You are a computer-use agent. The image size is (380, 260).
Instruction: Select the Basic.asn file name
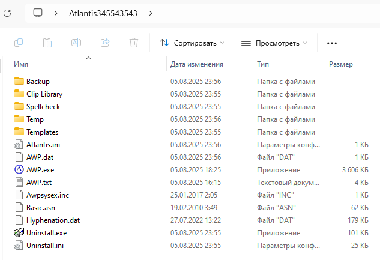pyautogui.click(x=41, y=207)
